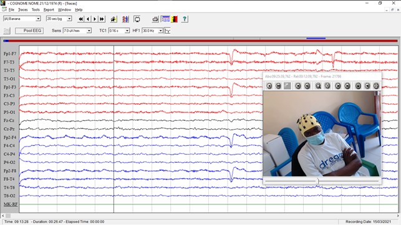This screenshot has height=225, width=401.
Task: Click the red recording timeline bar
Action: (201, 41)
